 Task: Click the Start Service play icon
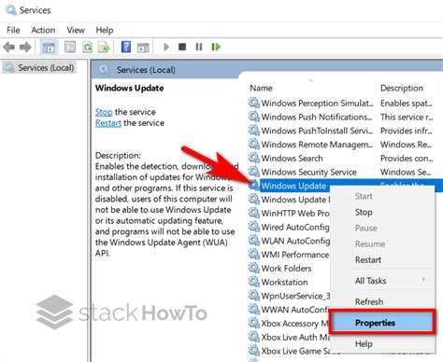point(166,47)
